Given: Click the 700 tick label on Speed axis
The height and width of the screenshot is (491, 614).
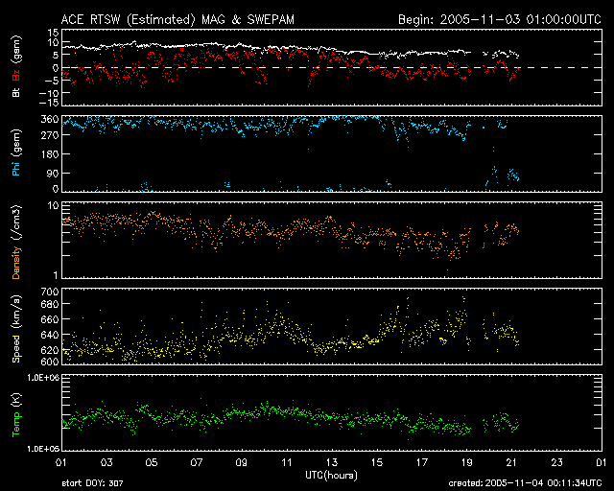Looking at the screenshot, I should pyautogui.click(x=50, y=292).
